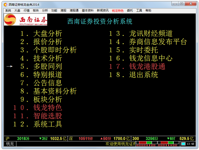
Task: Click the 西南证券投资分析系统 heading
Action: pos(100,21)
